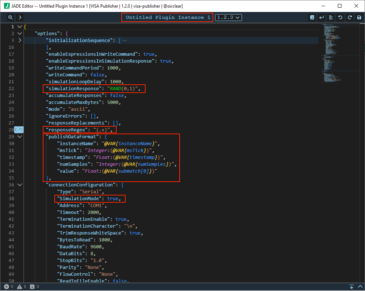Redo the last edit via the redo icon

(x=350, y=17)
